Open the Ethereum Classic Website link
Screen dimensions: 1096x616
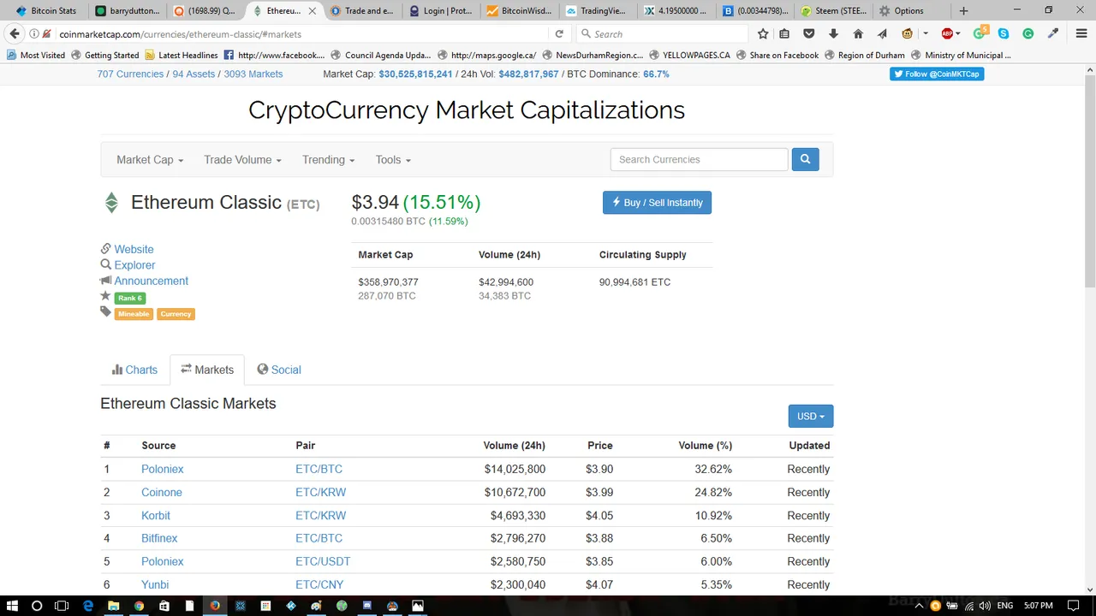coord(134,249)
